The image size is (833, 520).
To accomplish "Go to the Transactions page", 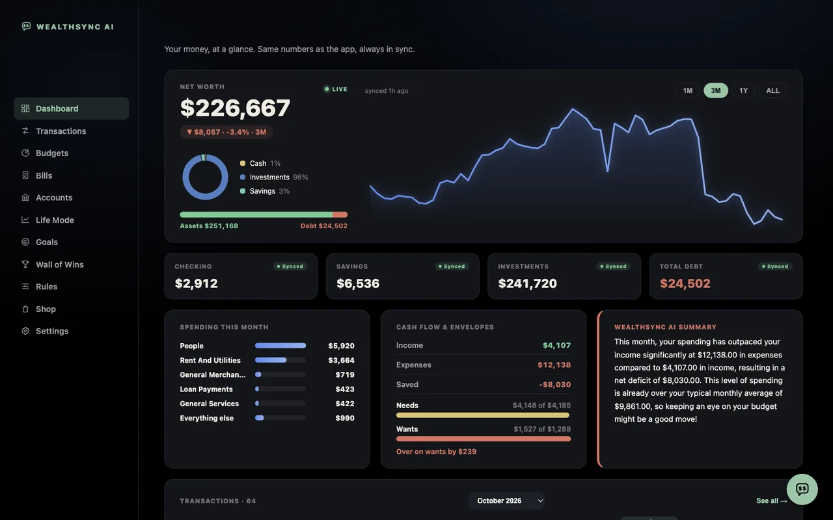I will click(x=72, y=131).
